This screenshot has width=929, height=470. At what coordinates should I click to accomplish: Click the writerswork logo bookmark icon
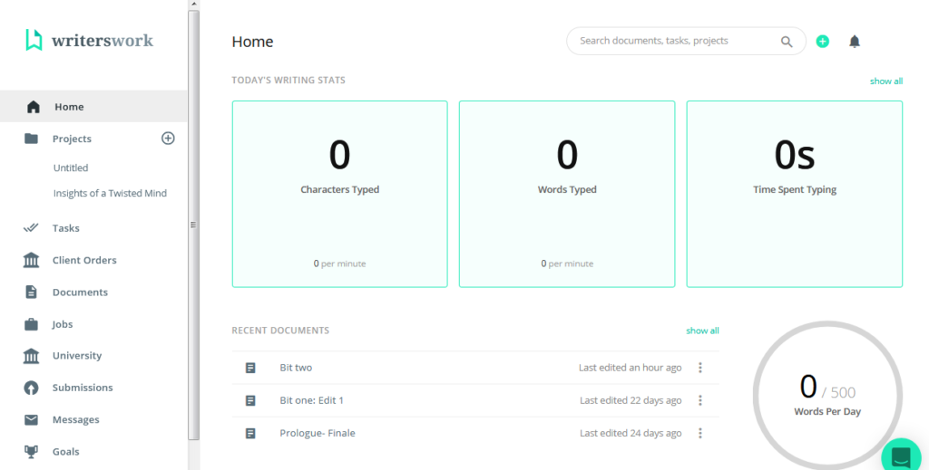tap(34, 40)
